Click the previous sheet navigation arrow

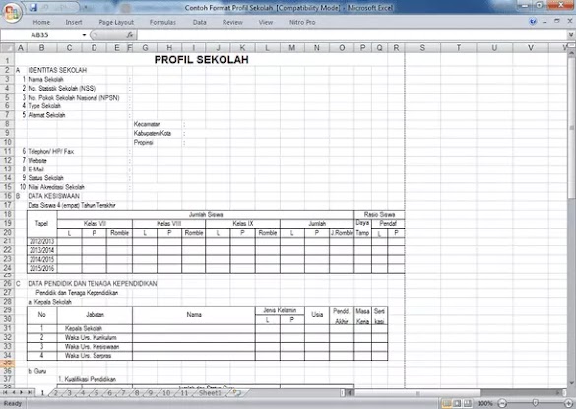point(14,393)
